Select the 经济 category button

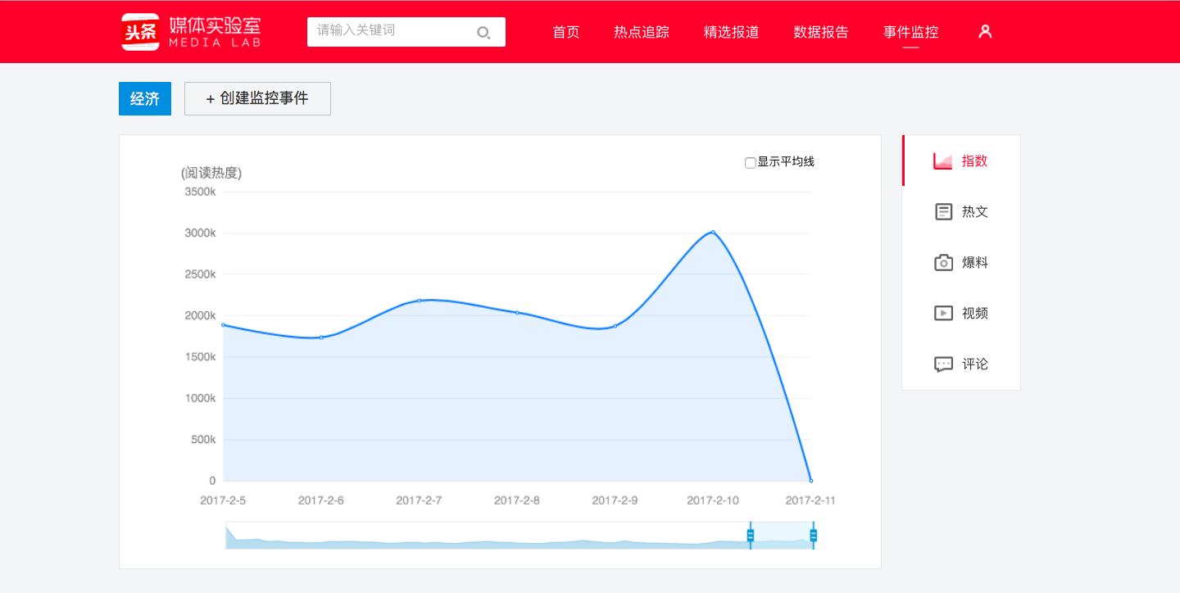click(x=144, y=98)
